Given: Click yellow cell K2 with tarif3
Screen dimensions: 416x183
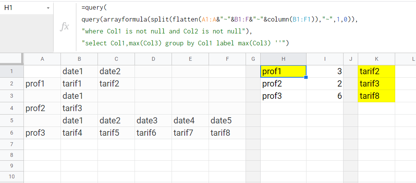Looking at the screenshot, I should coord(376,84).
